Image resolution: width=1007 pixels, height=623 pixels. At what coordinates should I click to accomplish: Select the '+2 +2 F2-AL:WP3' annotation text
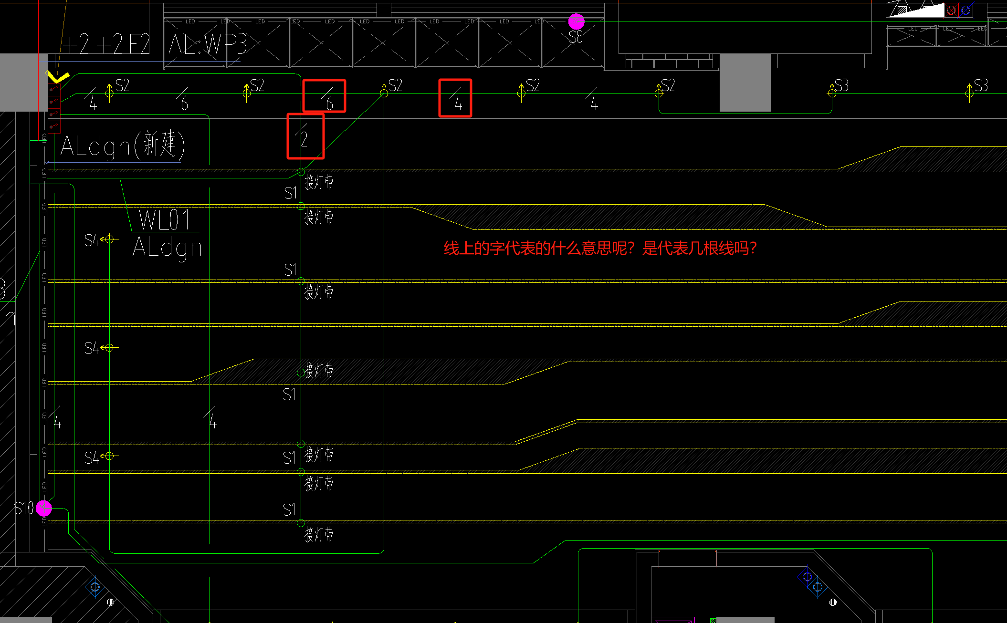point(155,44)
